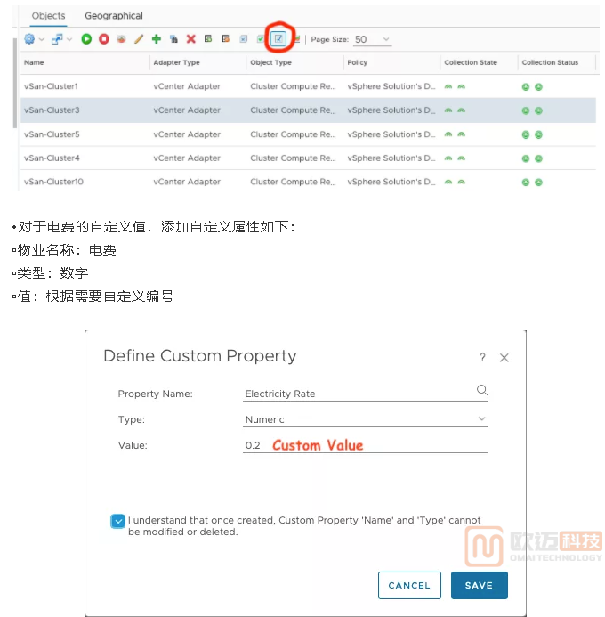Click vSphere Solution's D... in vSan-Cluster10 row
Viewport: 605px width, 617px height.
(x=391, y=182)
